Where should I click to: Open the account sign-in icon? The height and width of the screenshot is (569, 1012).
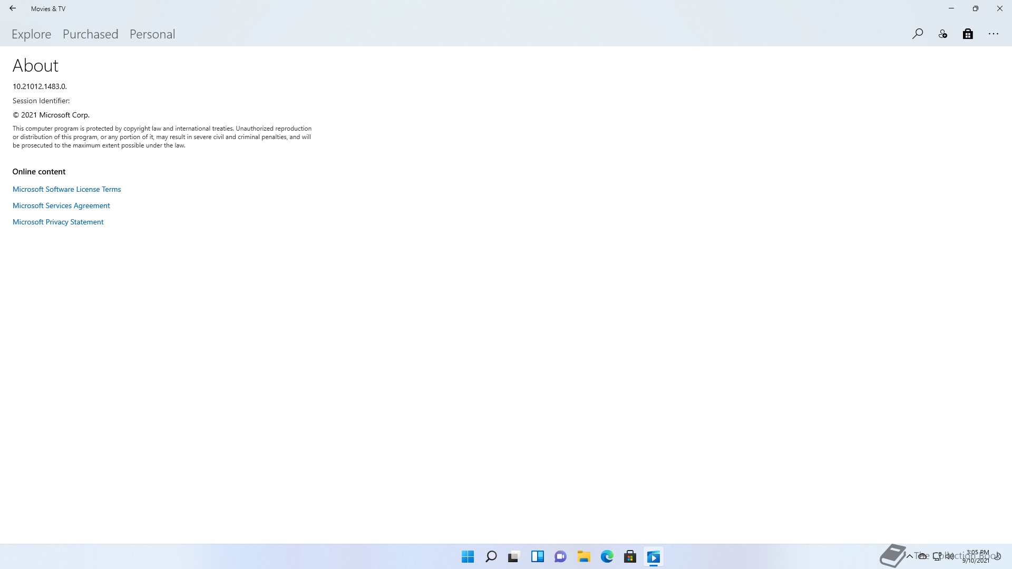[x=943, y=34]
